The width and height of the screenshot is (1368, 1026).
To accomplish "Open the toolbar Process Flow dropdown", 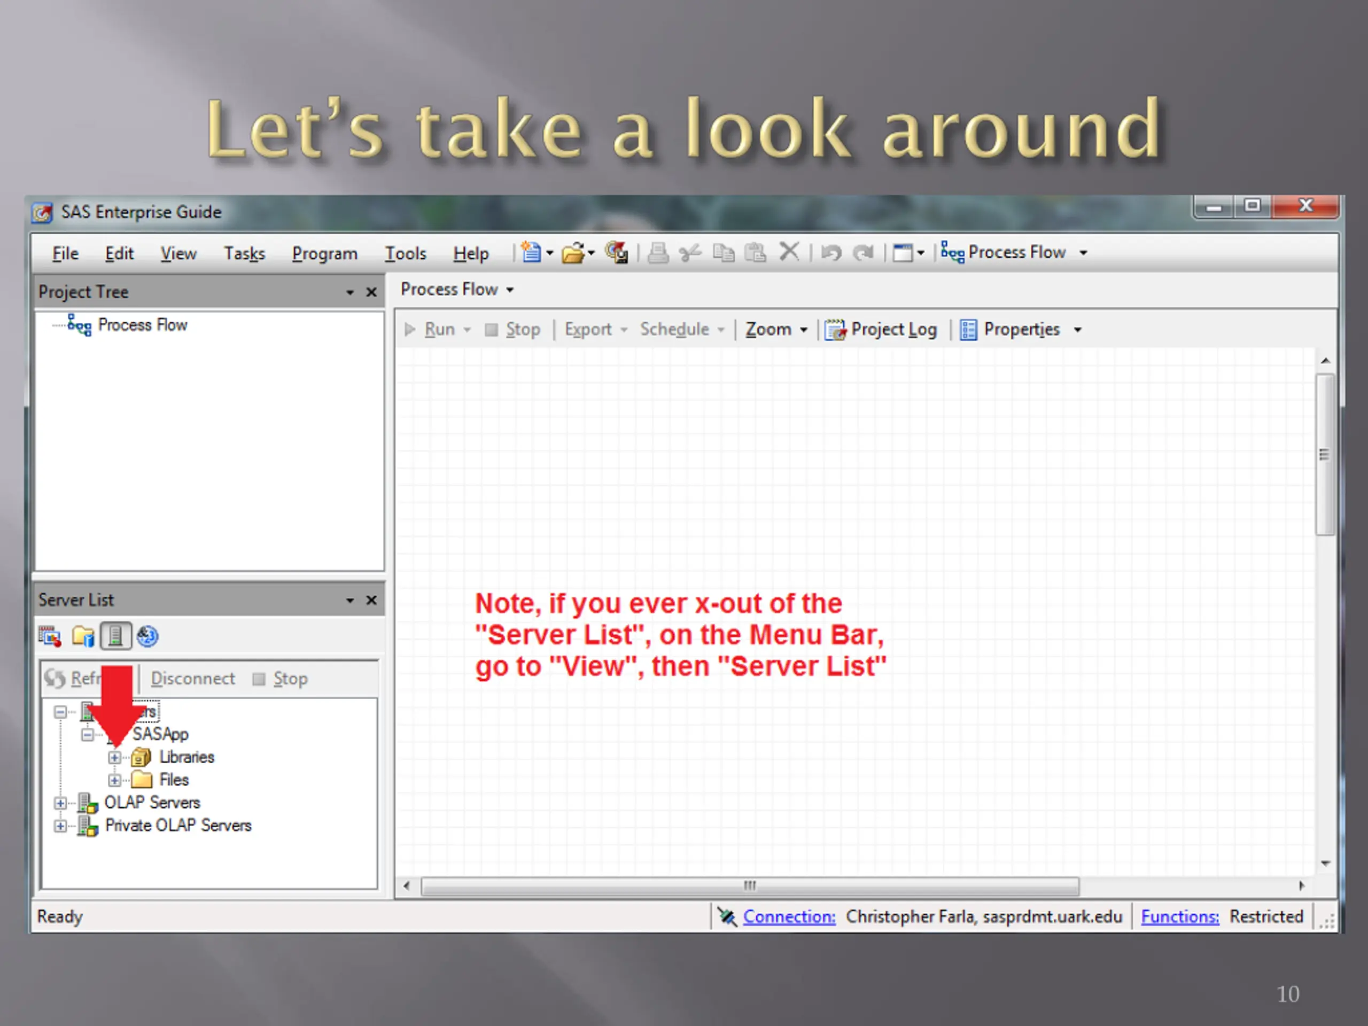I will click(x=1083, y=252).
